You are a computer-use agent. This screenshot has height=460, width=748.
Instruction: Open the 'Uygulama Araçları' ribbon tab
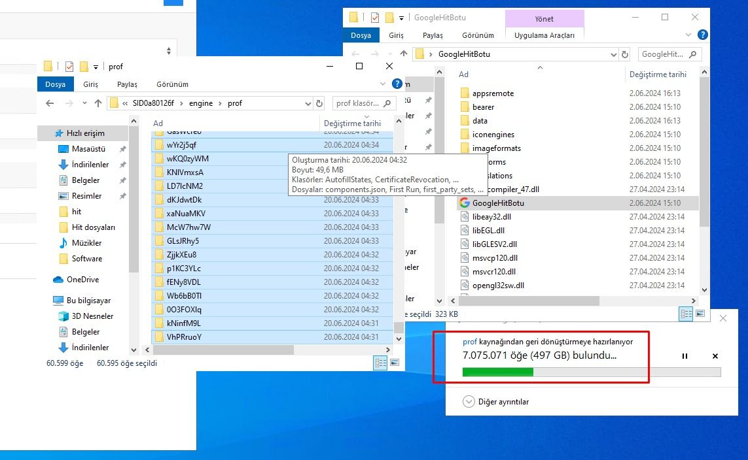click(544, 35)
